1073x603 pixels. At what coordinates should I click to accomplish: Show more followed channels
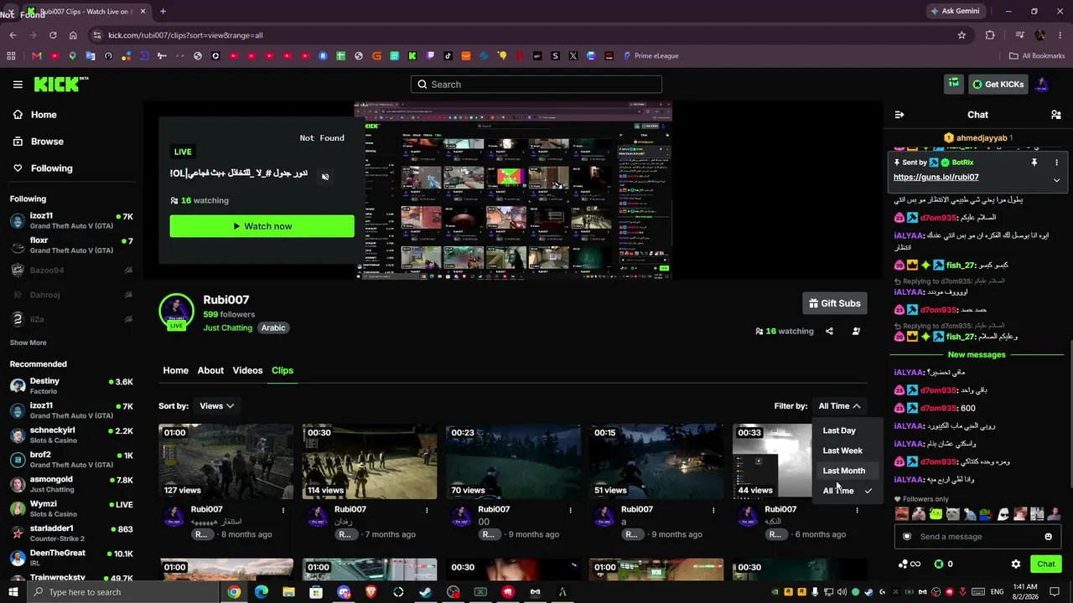pyautogui.click(x=28, y=343)
